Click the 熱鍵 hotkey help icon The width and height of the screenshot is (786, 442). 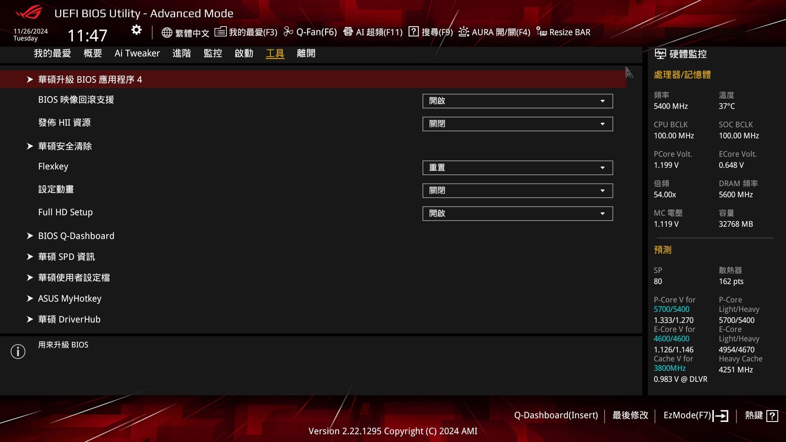pyautogui.click(x=772, y=416)
